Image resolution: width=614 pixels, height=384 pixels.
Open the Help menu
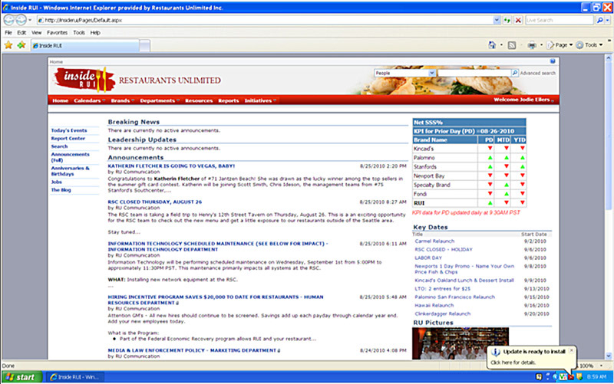(95, 33)
